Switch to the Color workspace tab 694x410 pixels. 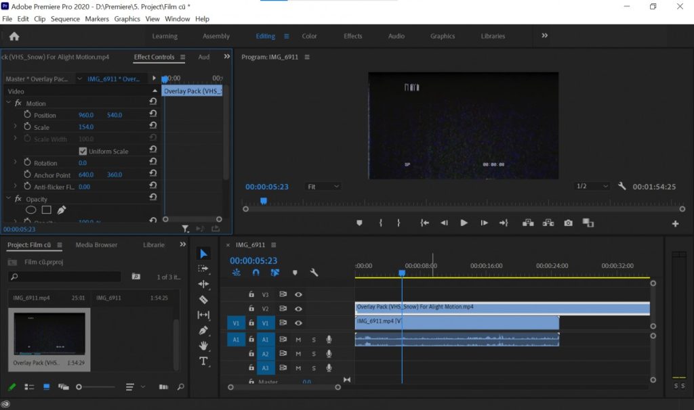point(309,36)
